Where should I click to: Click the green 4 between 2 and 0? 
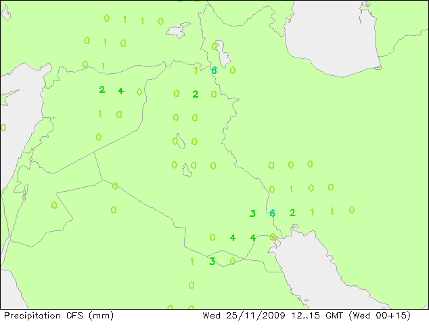(120, 91)
